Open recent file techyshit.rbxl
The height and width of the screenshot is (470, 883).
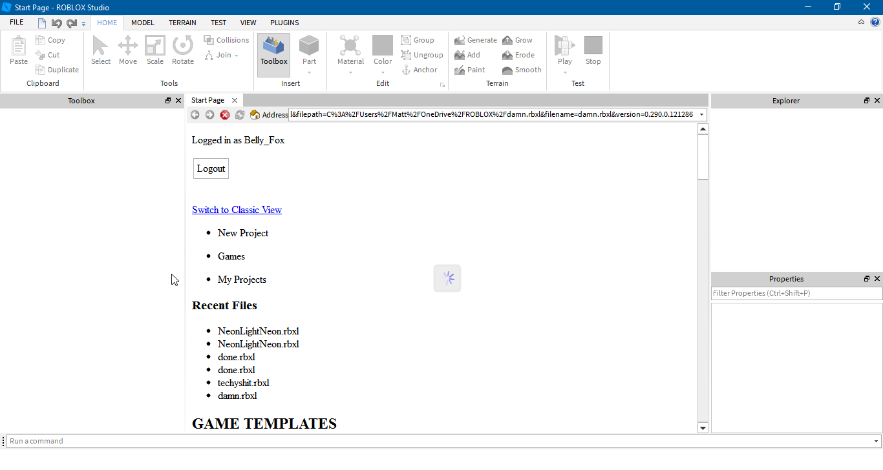[243, 383]
